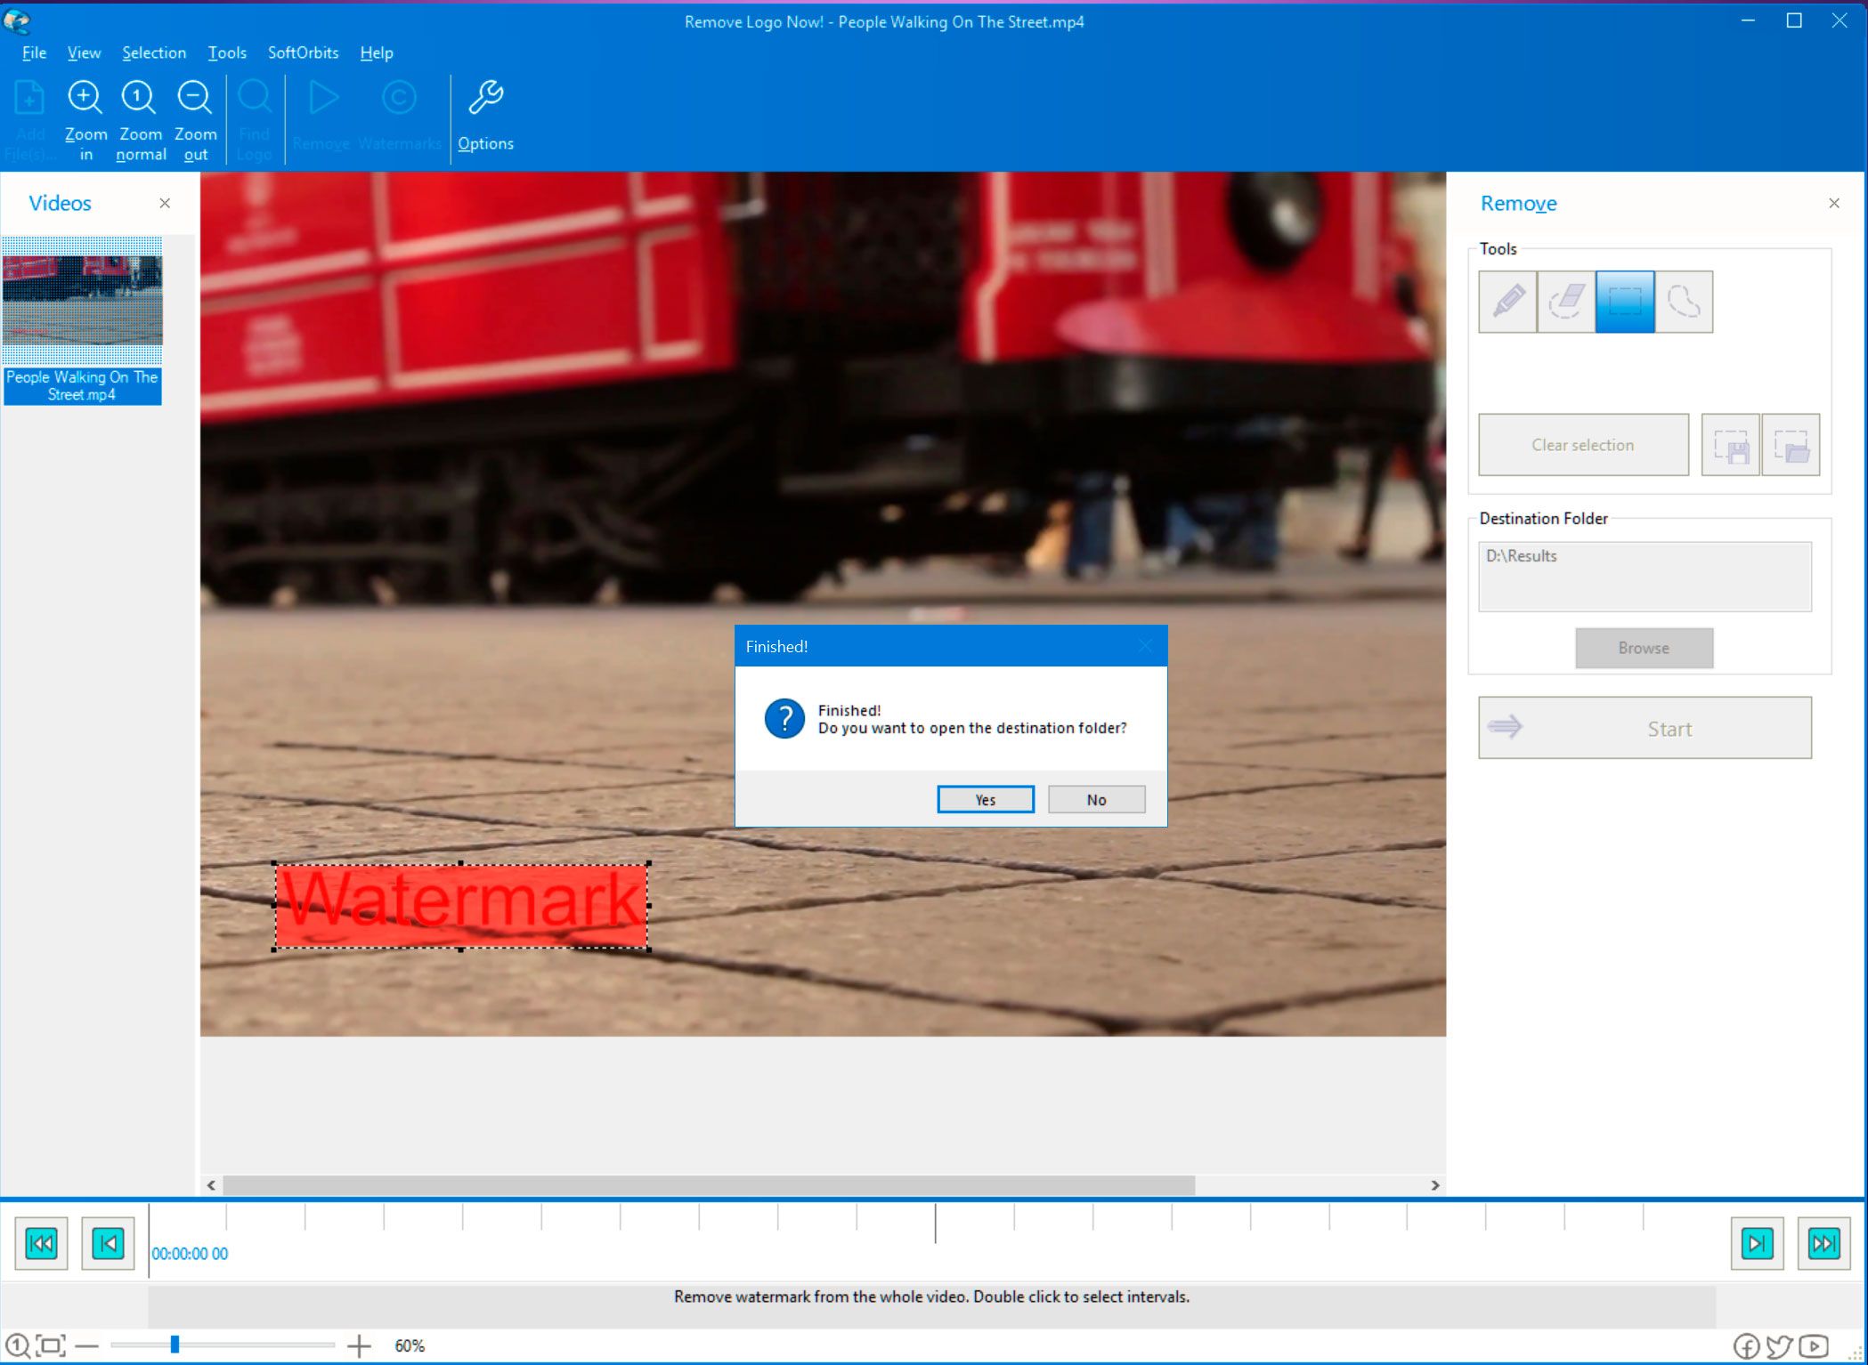Click the Clear selection button
1868x1365 pixels.
click(x=1580, y=445)
